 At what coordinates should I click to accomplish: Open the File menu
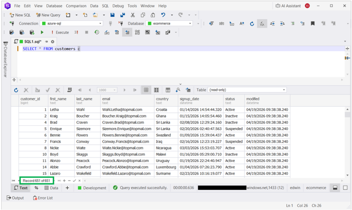click(x=17, y=6)
